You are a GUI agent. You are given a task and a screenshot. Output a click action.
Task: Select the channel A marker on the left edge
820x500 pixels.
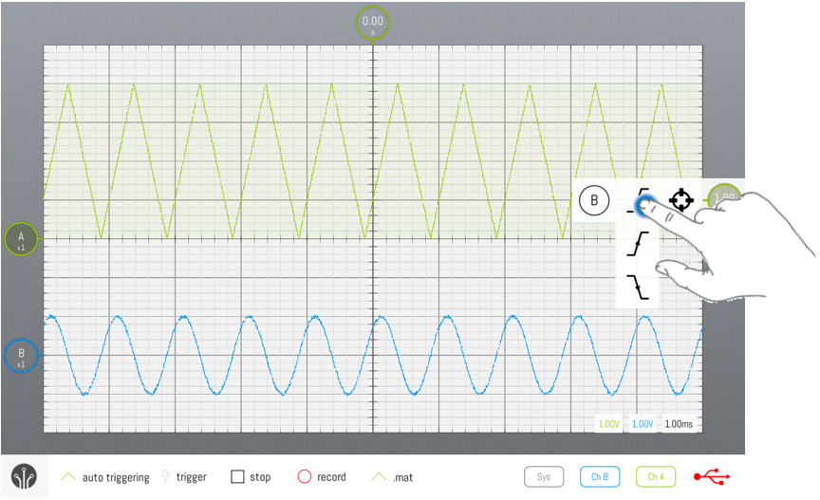click(x=21, y=237)
